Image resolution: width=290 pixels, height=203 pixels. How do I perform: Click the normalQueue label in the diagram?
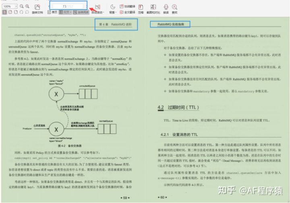click(x=106, y=121)
